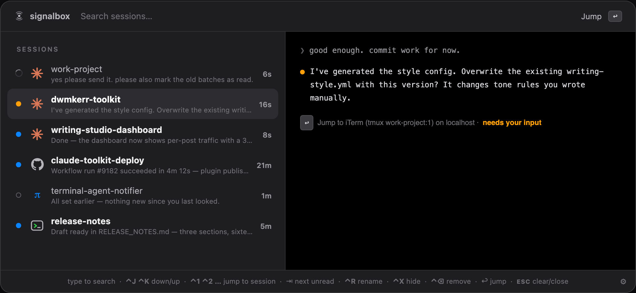Viewport: 636px width, 293px height.
Task: Click the agent message about overwriting writing-style.yml
Action: (457, 85)
